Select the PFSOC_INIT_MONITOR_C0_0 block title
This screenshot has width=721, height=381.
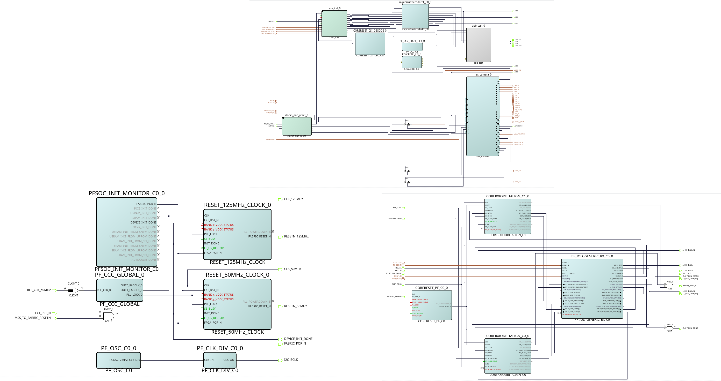[126, 193]
